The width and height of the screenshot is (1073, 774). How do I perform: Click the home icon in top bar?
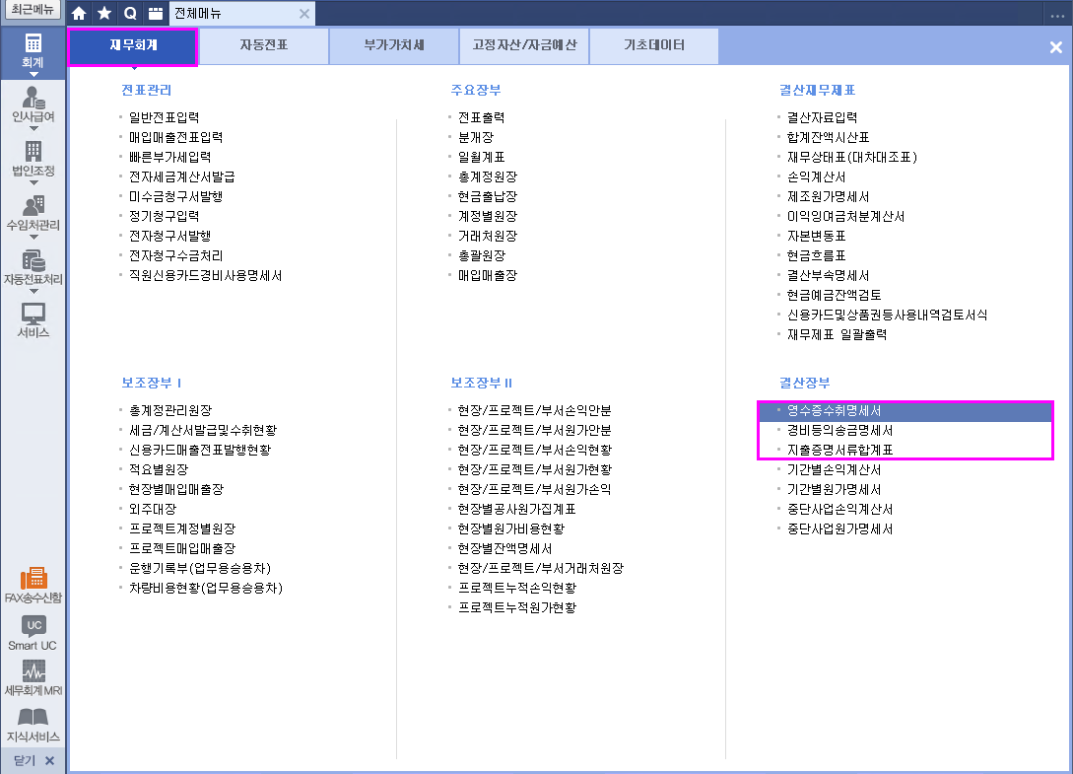tap(80, 14)
